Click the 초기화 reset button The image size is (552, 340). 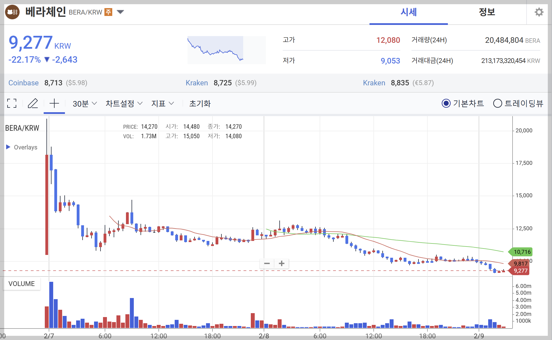[200, 104]
